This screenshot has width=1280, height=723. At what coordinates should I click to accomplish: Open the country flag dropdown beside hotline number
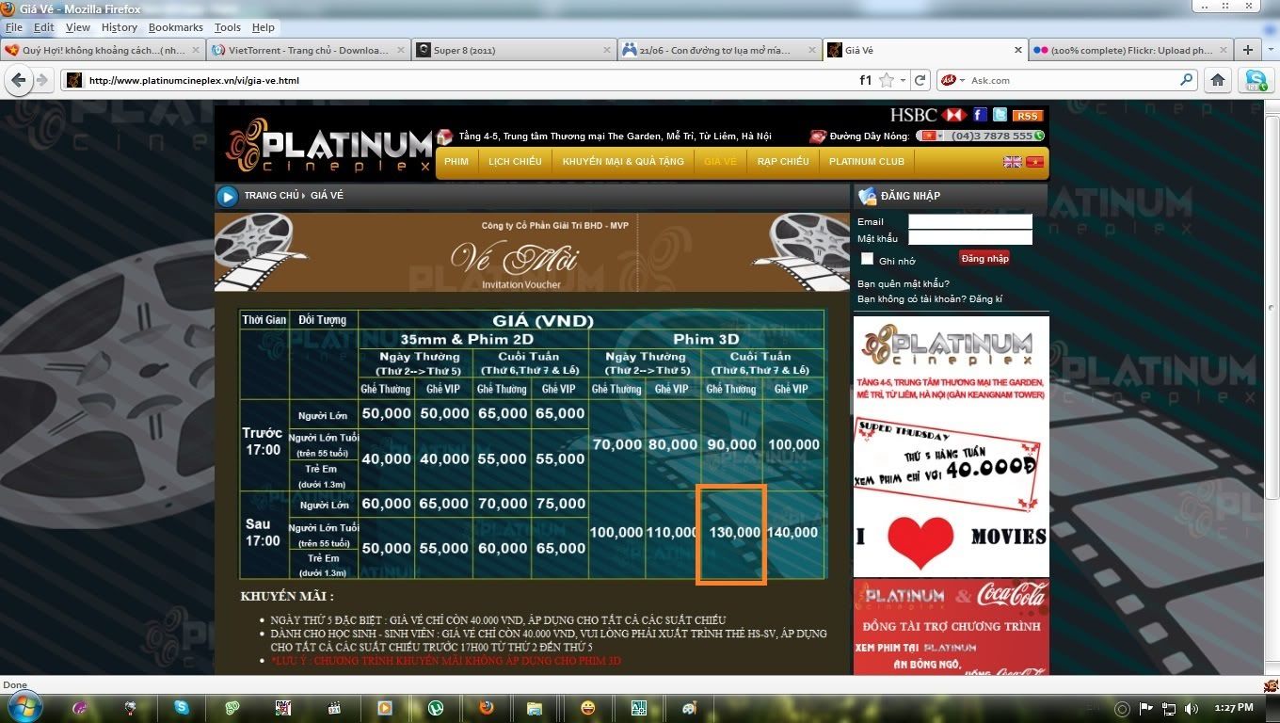(x=940, y=136)
